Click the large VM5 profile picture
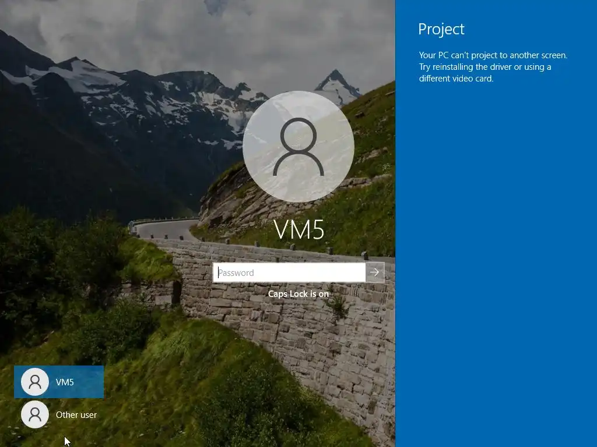The height and width of the screenshot is (447, 597). pyautogui.click(x=298, y=146)
